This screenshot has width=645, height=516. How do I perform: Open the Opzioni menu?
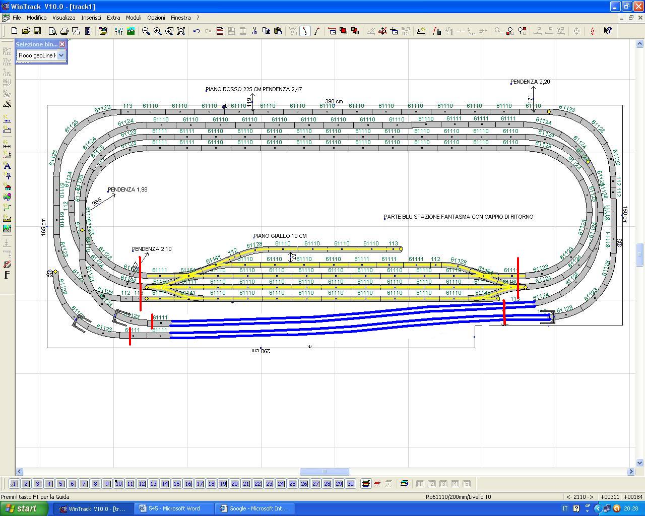click(156, 17)
